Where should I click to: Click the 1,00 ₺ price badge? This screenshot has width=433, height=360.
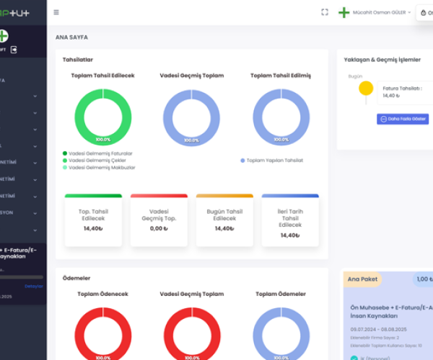click(x=423, y=279)
